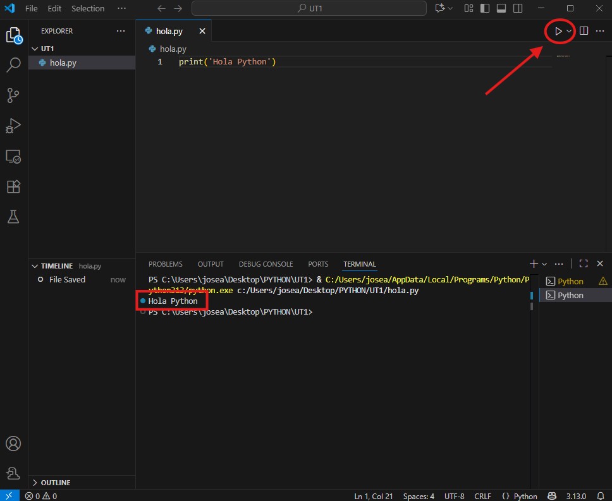Split the editor to the right

pos(584,31)
